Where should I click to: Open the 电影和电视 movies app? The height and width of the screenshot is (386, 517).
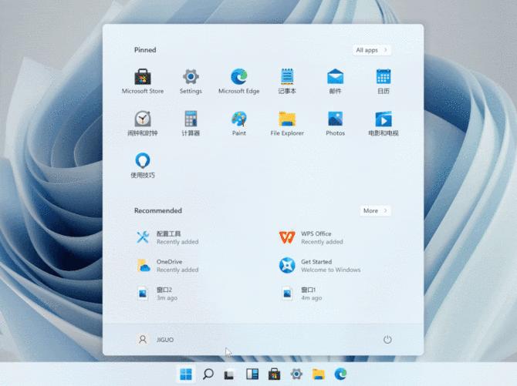pos(384,124)
